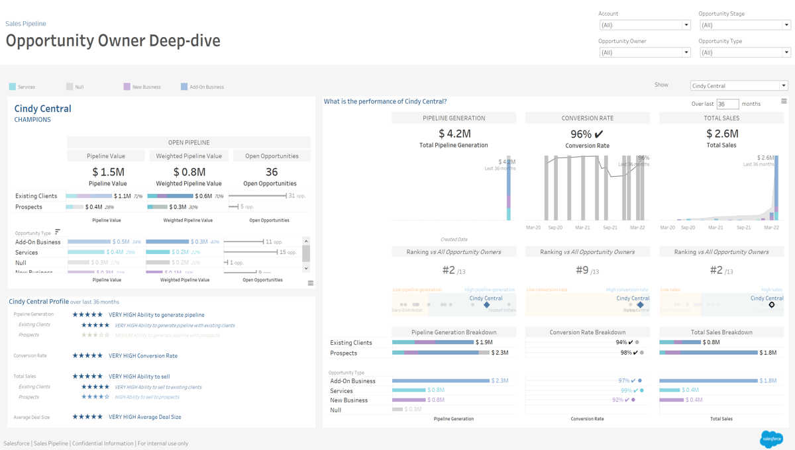Viewport: 795px width, 450px height.
Task: Click the Null gray legend color swatch
Action: click(x=70, y=87)
